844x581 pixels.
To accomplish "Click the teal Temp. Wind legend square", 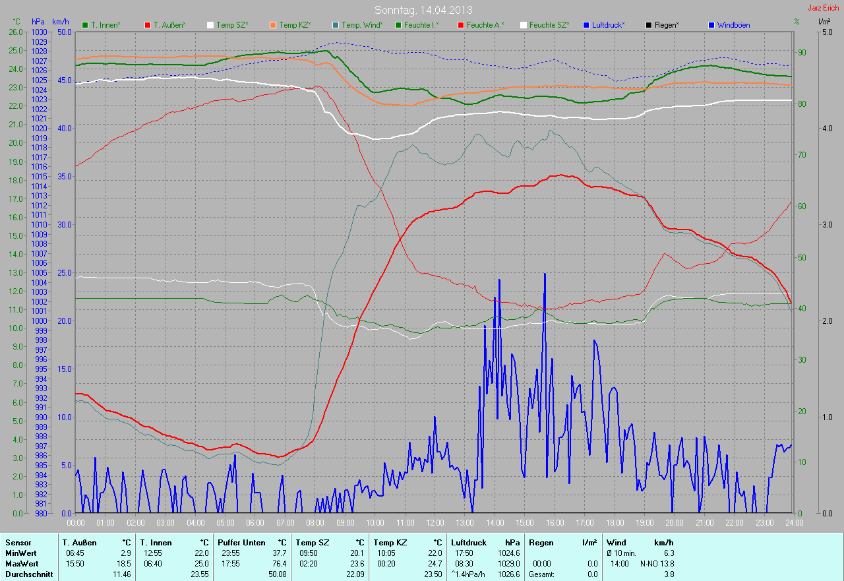I will point(336,25).
